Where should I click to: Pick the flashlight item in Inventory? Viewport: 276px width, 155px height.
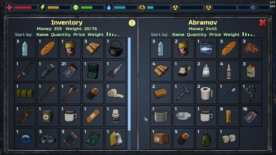pyautogui.click(x=48, y=71)
